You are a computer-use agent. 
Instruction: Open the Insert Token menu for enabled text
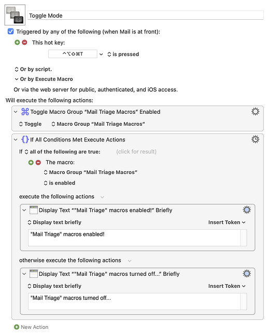(227, 222)
